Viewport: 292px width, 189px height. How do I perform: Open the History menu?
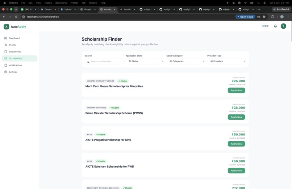(48, 3)
